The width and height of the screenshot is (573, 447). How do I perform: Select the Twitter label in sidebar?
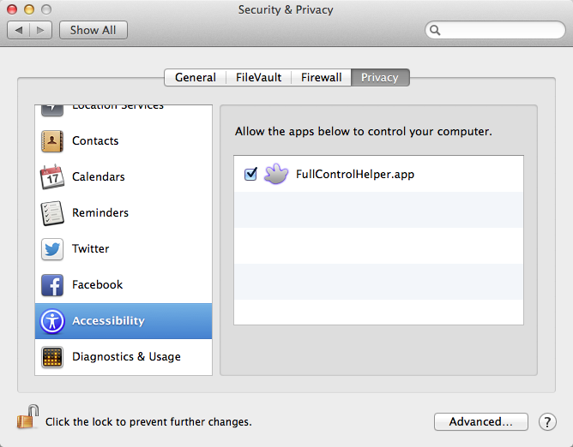(91, 249)
